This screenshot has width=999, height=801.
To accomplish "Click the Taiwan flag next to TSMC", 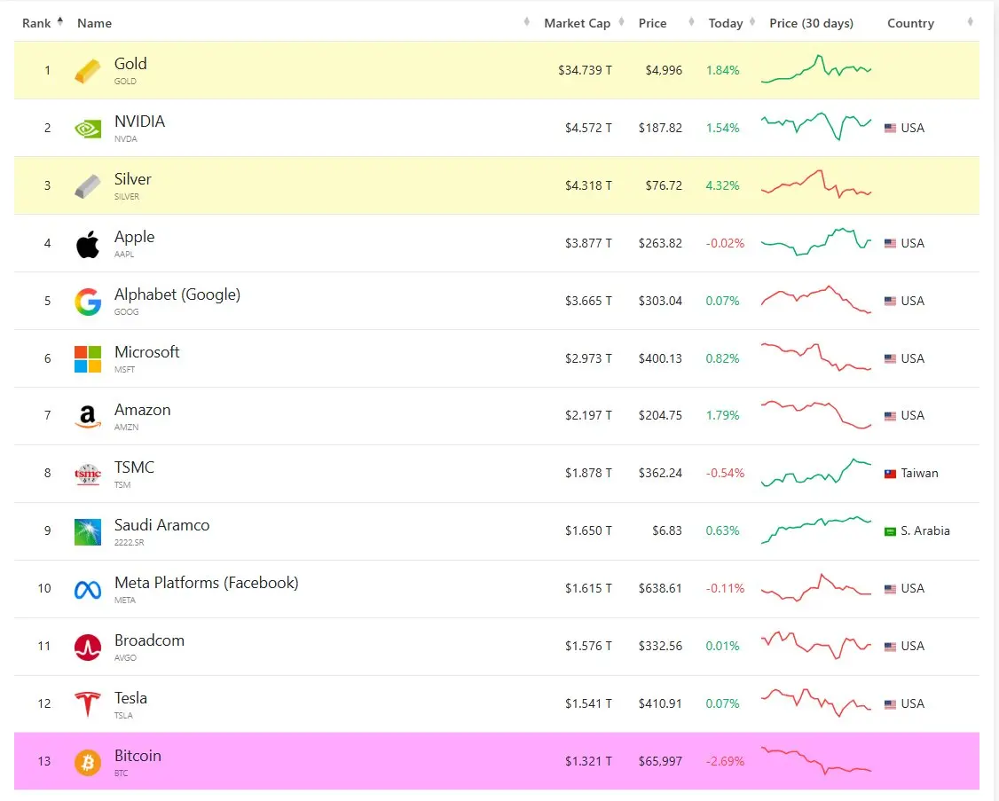I will point(891,474).
